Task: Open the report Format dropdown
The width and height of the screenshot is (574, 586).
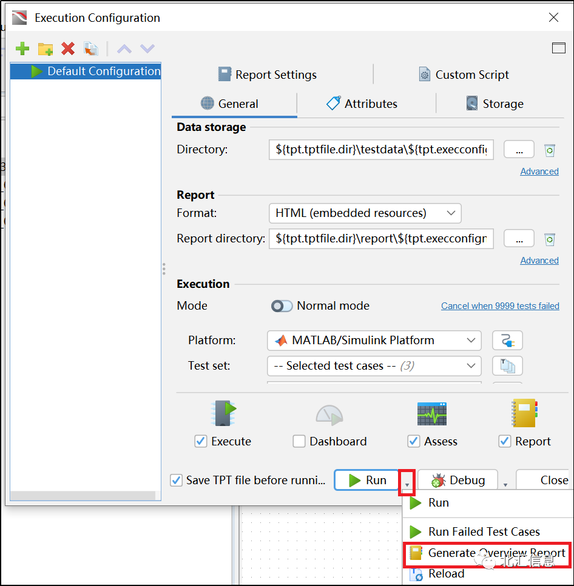Action: click(x=365, y=213)
